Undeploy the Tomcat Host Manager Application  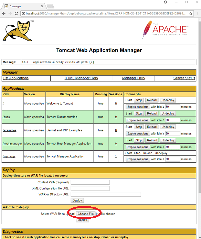click(168, 140)
